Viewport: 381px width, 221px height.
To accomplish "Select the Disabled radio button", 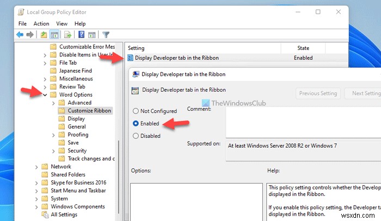I will [136, 136].
